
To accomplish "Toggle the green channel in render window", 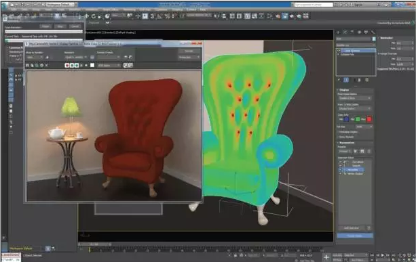I will 72,65.
